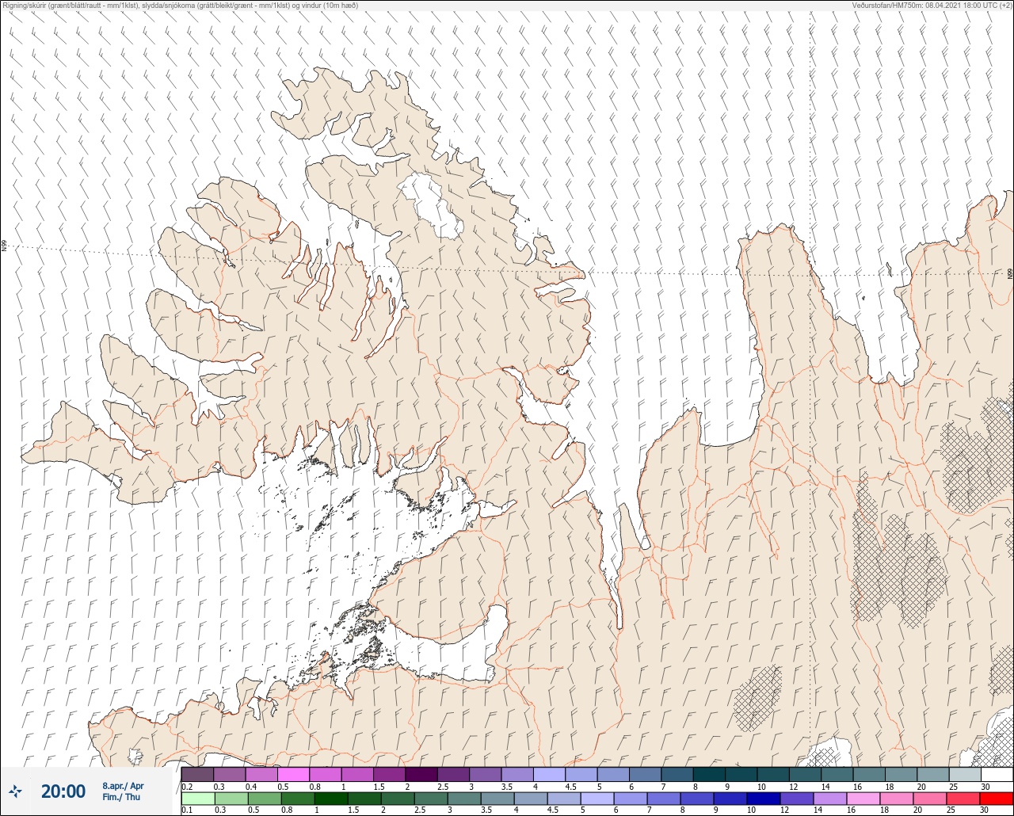Select upper legend bright pink swatch labeled 0.5

[293, 774]
